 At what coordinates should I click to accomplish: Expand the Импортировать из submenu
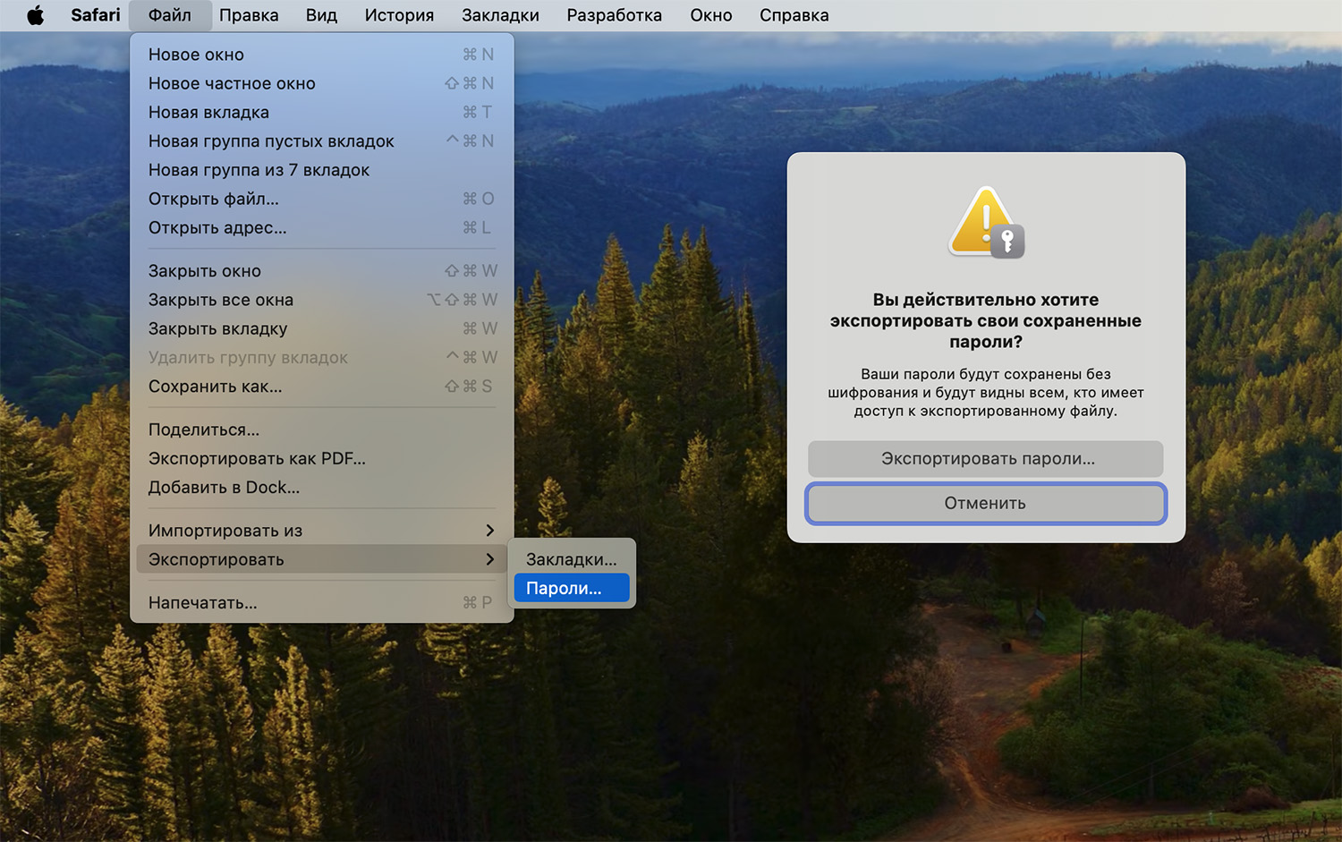[321, 531]
